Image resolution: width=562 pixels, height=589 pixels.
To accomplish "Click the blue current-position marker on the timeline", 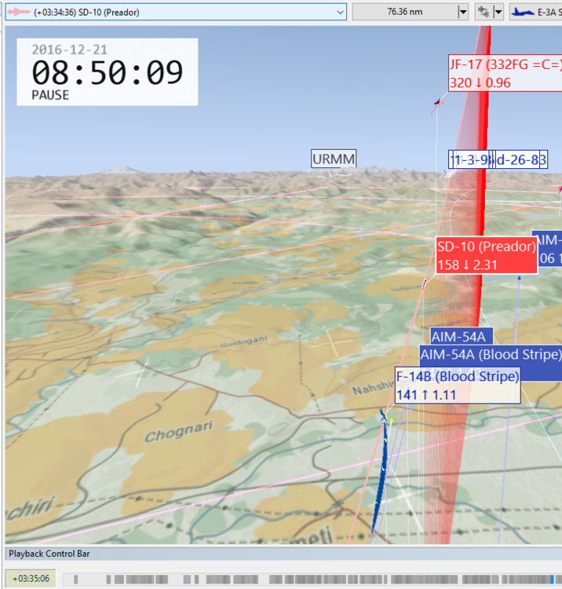I will click(552, 579).
